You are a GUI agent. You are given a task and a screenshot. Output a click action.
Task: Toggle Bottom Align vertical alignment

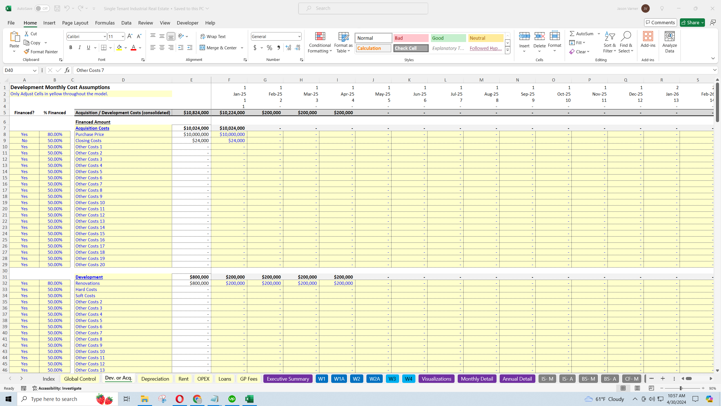coord(171,36)
